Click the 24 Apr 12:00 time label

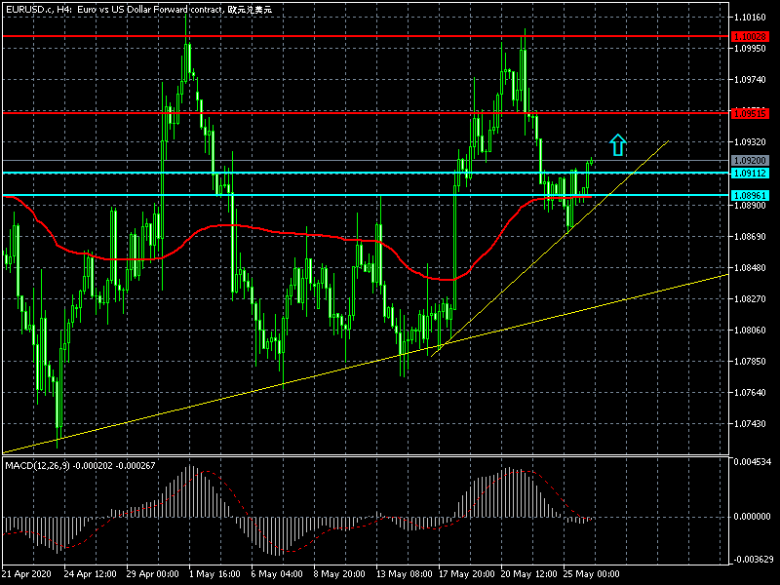click(x=90, y=573)
